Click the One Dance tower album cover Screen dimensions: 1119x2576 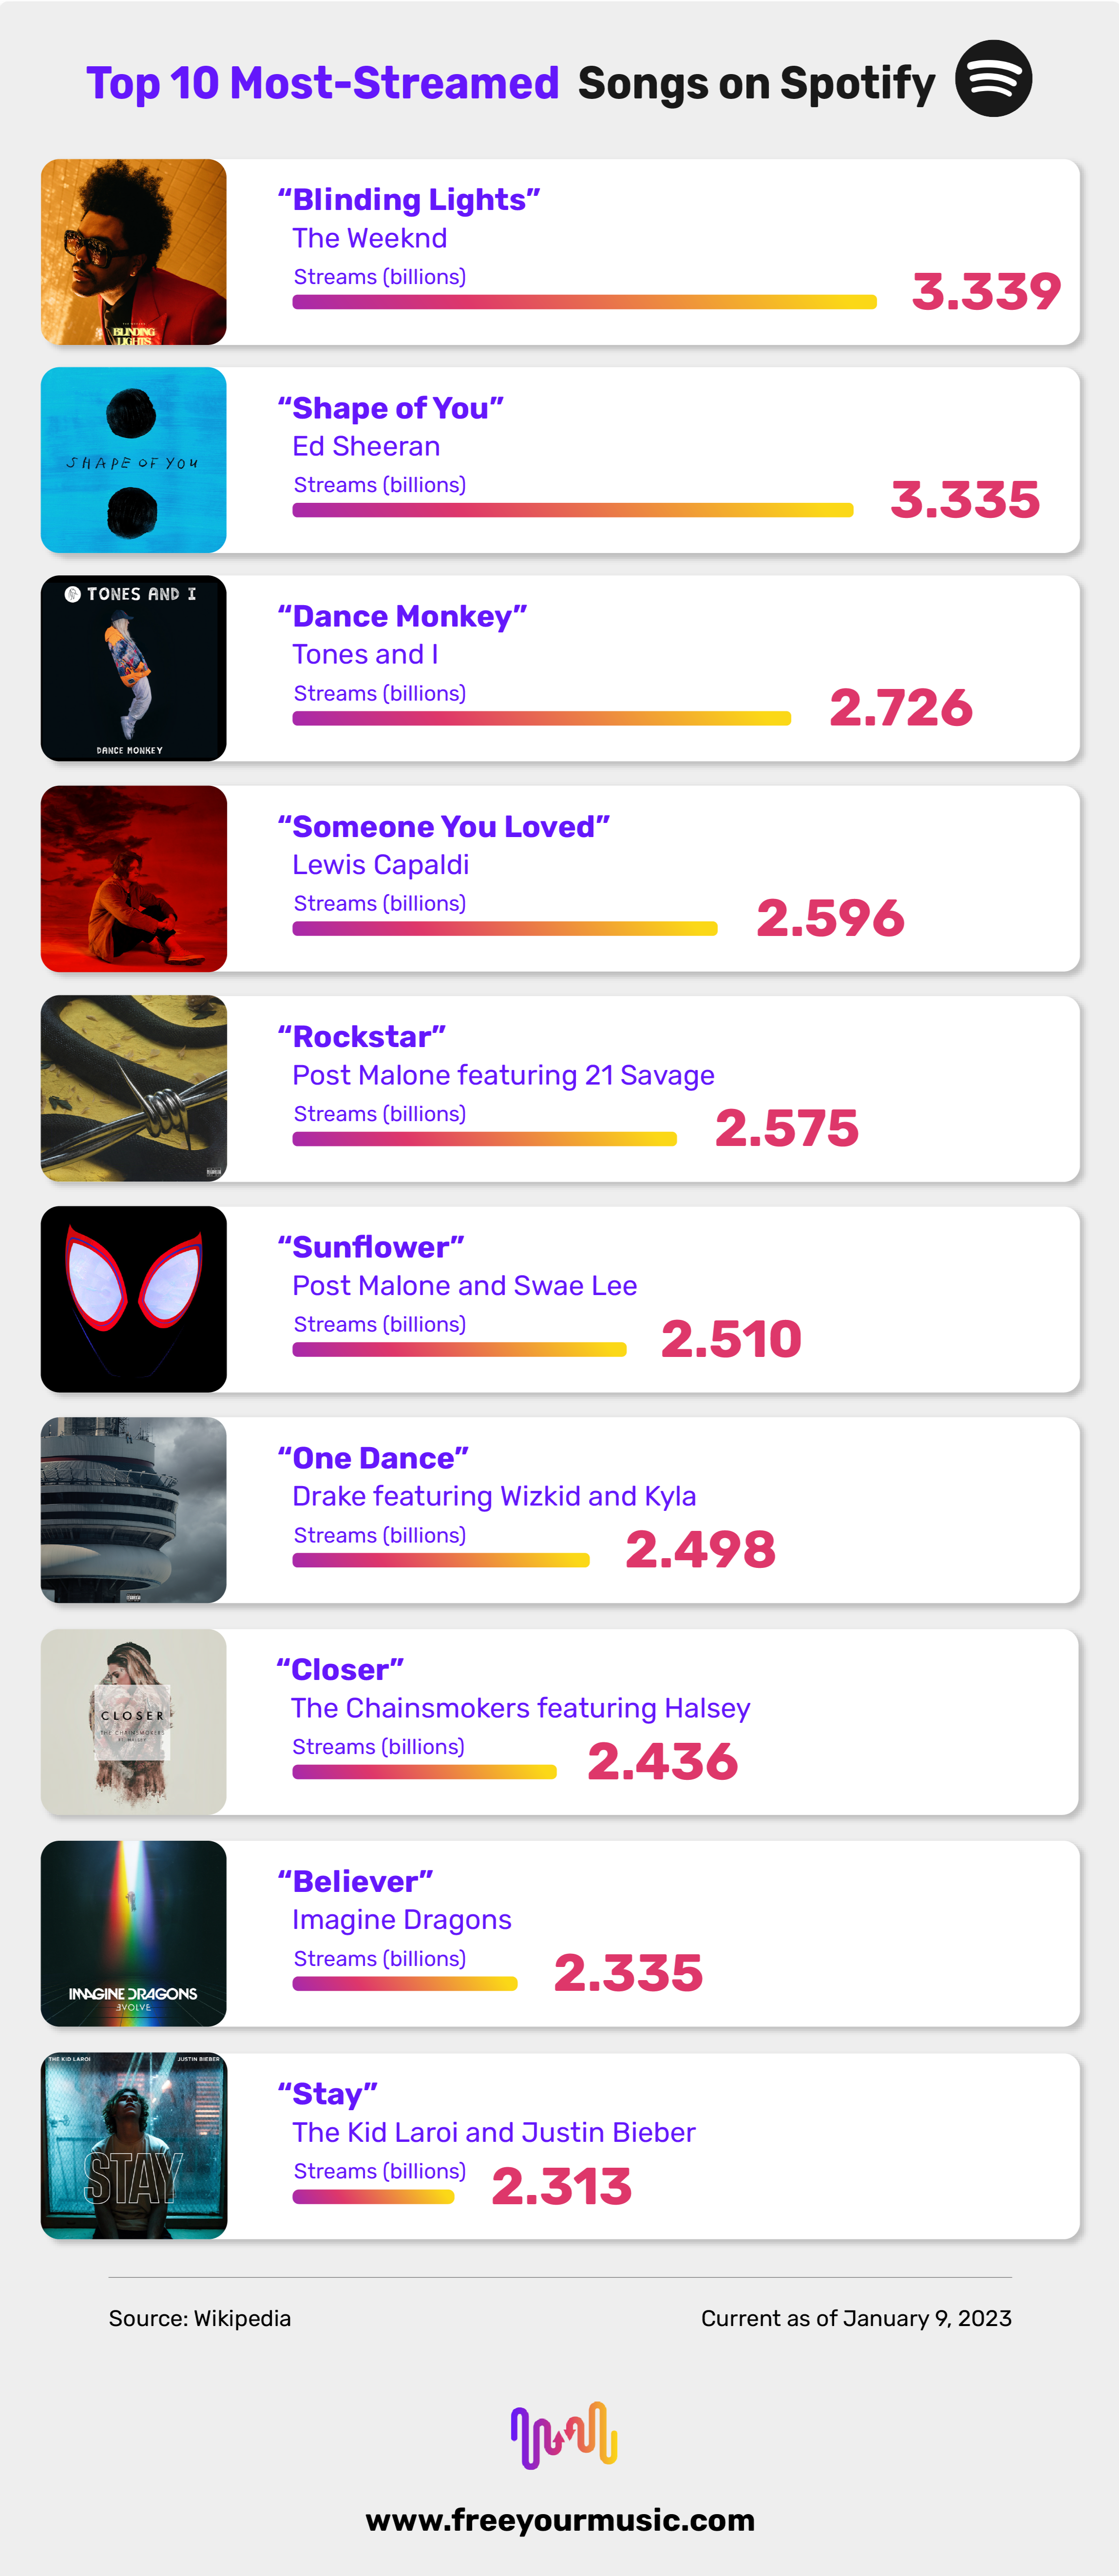click(x=134, y=1510)
